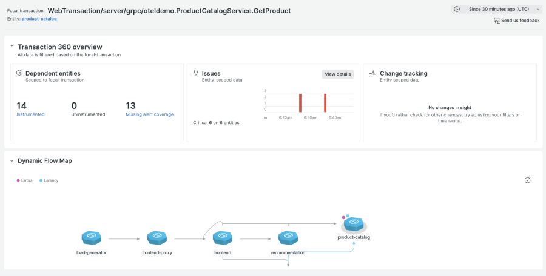The height and width of the screenshot is (276, 546).
Task: Click first red issue bar near 6:30am
Action: pyautogui.click(x=300, y=103)
